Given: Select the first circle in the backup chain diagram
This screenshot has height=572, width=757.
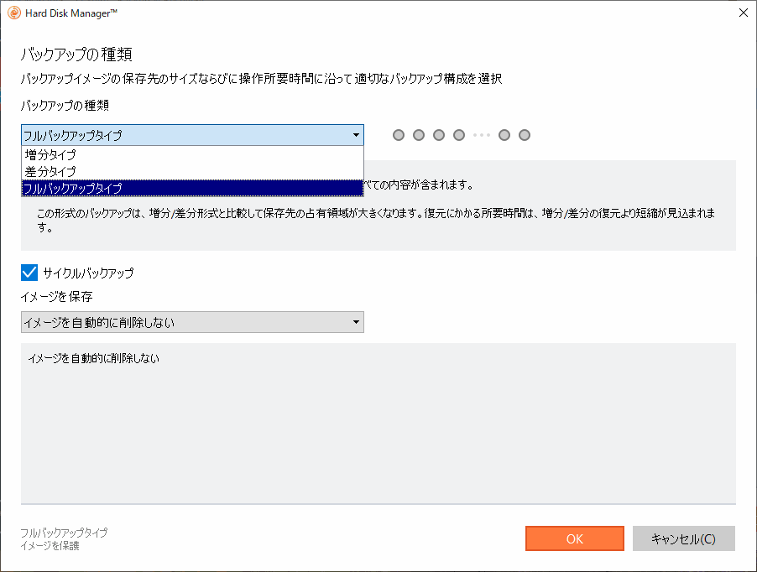Looking at the screenshot, I should (x=398, y=134).
